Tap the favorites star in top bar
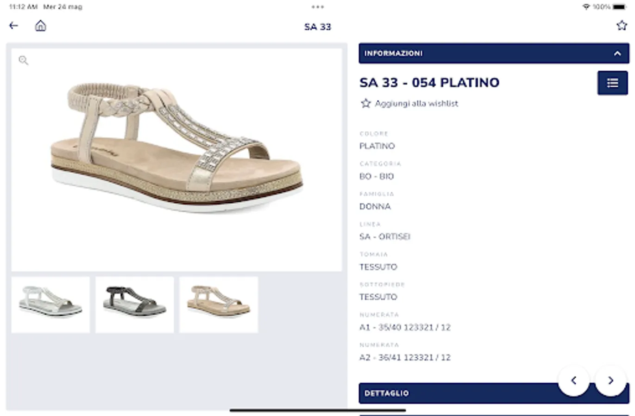Screen dimensions: 635x416 pos(622,26)
